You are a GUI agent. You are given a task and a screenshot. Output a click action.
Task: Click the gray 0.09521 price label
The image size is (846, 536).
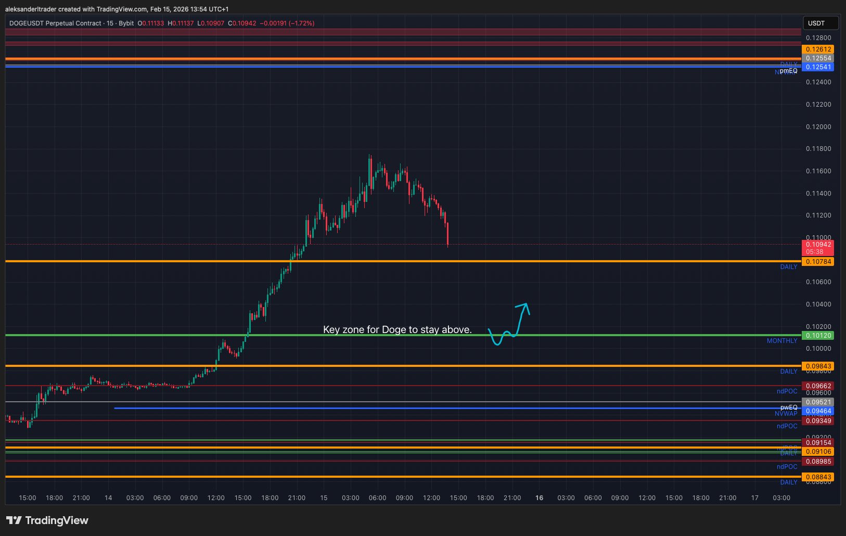[818, 402]
